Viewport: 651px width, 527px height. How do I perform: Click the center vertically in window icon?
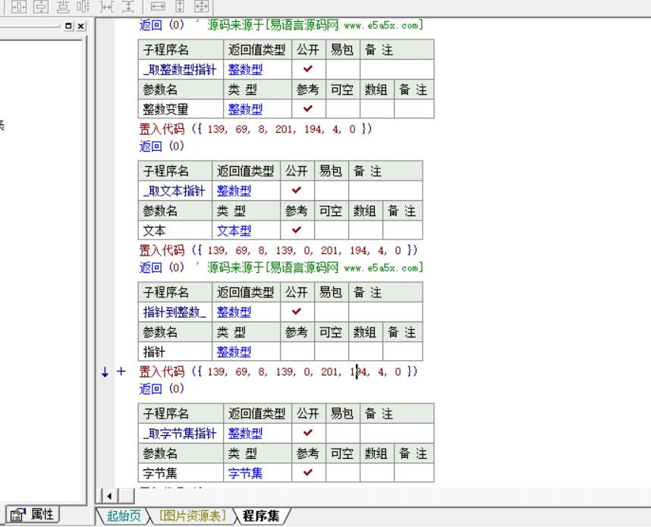(42, 6)
